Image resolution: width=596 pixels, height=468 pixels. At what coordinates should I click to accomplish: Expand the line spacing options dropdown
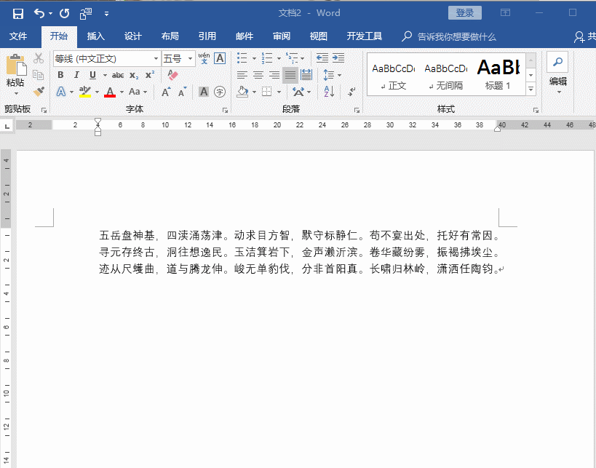[338, 74]
